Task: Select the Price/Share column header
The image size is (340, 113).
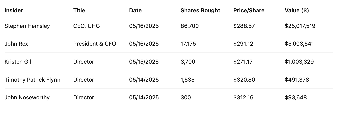Action: (249, 11)
